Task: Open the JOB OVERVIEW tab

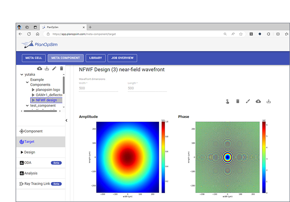Action: pyautogui.click(x=122, y=58)
